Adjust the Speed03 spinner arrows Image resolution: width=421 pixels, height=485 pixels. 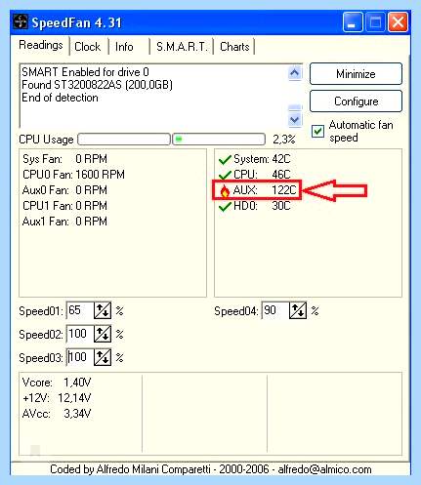[x=103, y=357]
